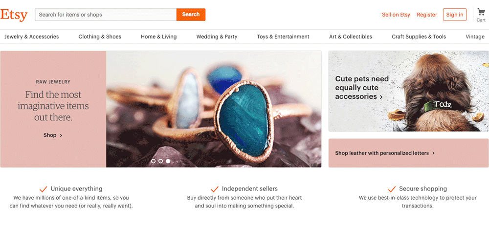Open the Clothing & Shoes category menu
489x227 pixels.
100,37
